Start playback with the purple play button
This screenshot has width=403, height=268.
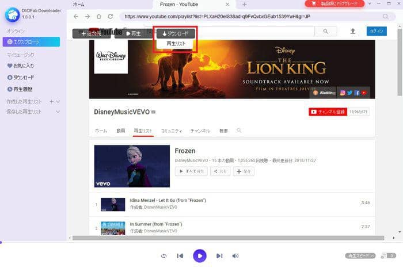[x=200, y=256]
